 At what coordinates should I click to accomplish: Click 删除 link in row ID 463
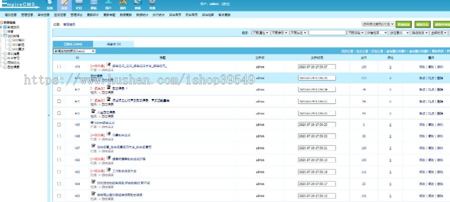point(440,196)
